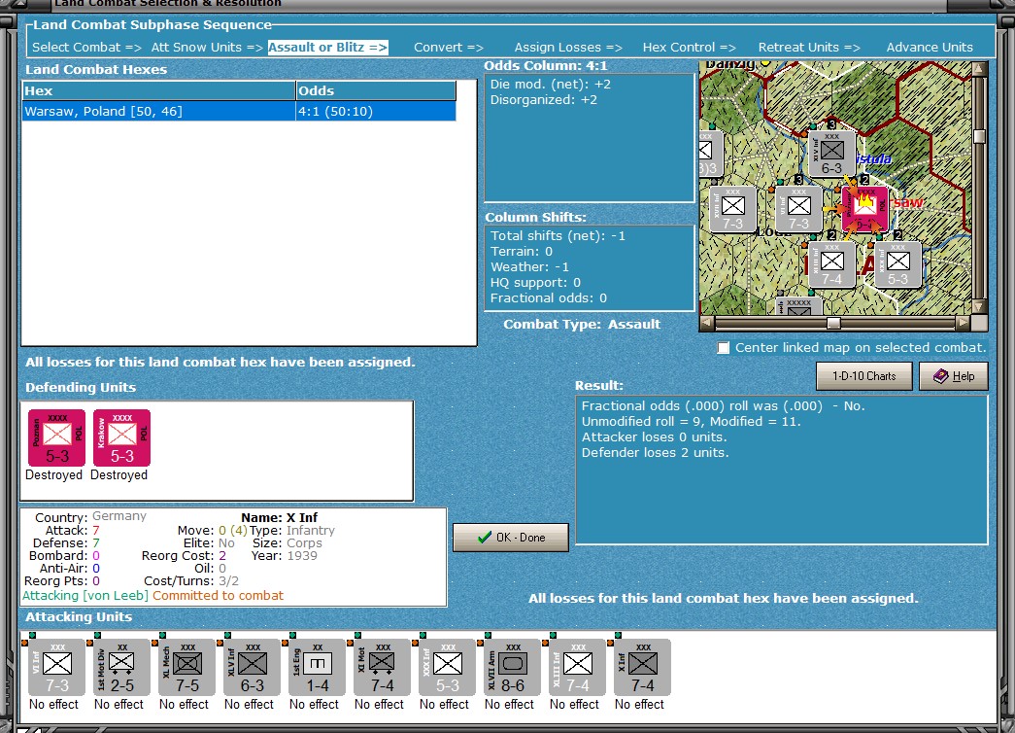Click the Advance Units subphase step
Screen dimensions: 1015x733
pyautogui.click(x=930, y=48)
